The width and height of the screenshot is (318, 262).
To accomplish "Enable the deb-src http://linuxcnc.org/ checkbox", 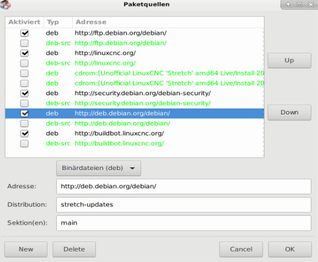I will point(24,63).
